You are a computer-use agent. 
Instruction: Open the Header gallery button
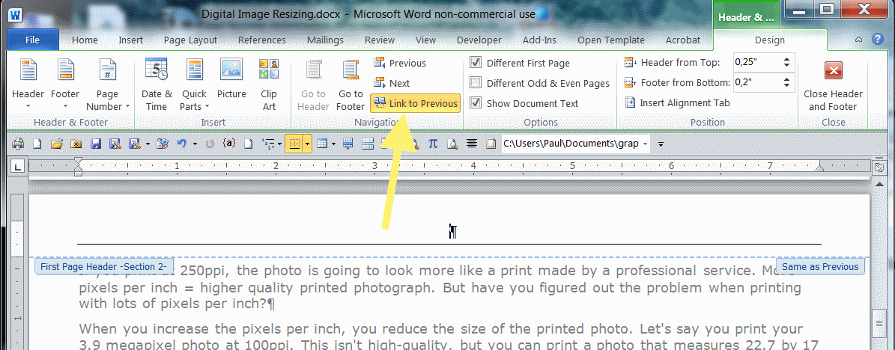point(28,84)
